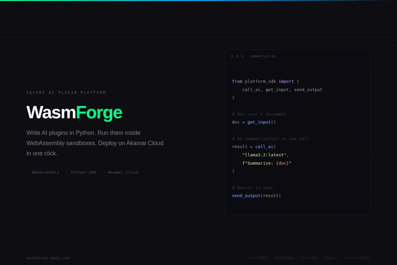Click Ollama in the footer
This screenshot has height=265, width=397.
[310, 258]
